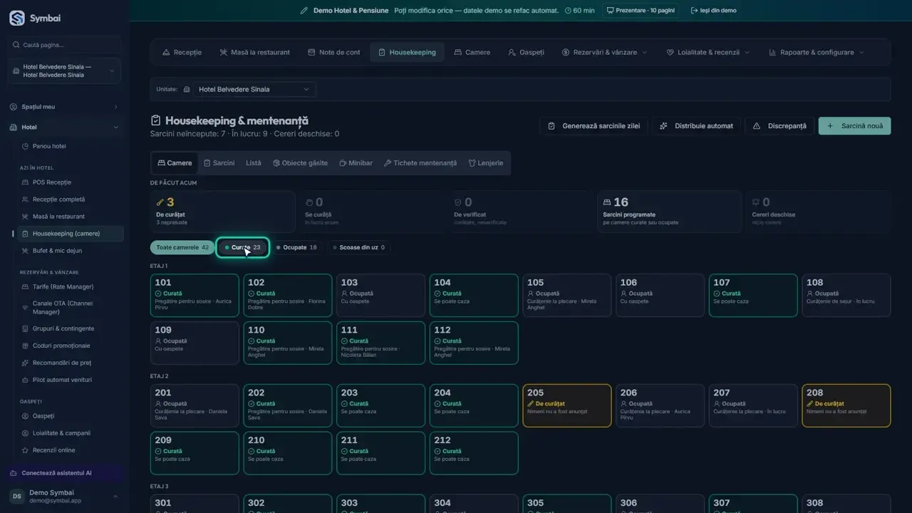Filter rooms by Ocupate

tap(297, 247)
